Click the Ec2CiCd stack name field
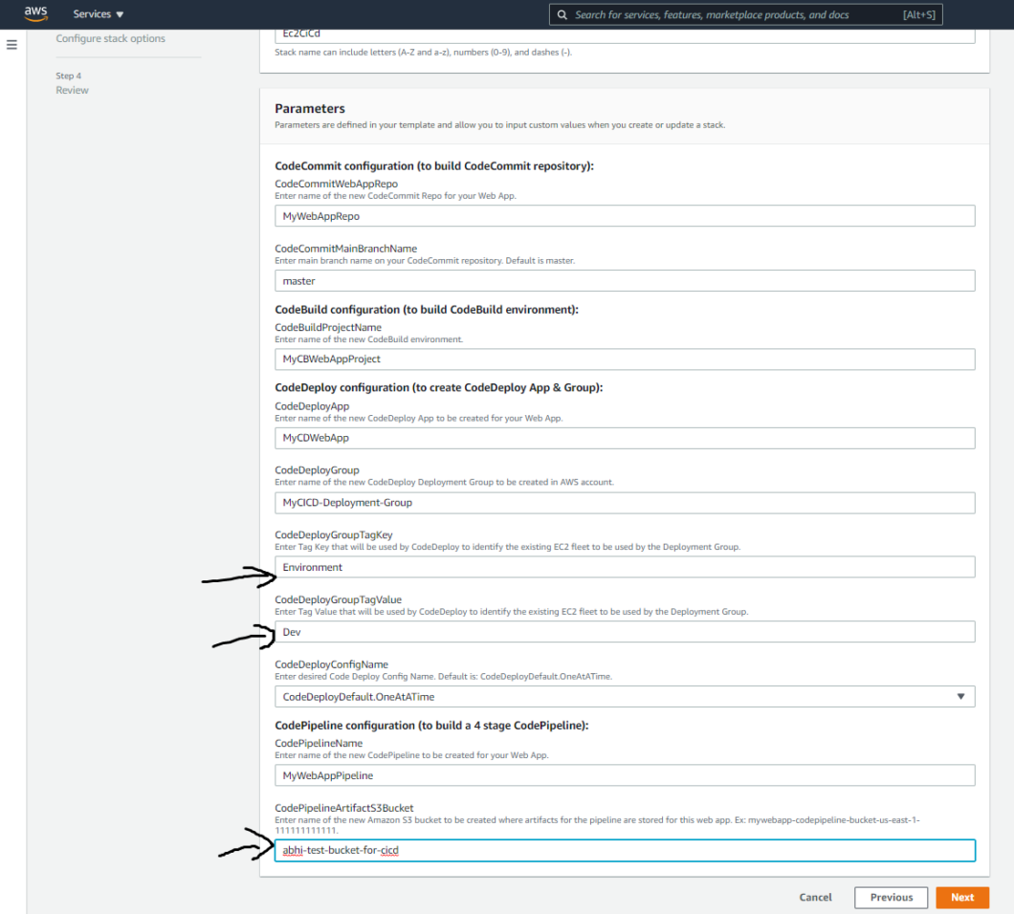This screenshot has height=914, width=1014. click(x=624, y=32)
